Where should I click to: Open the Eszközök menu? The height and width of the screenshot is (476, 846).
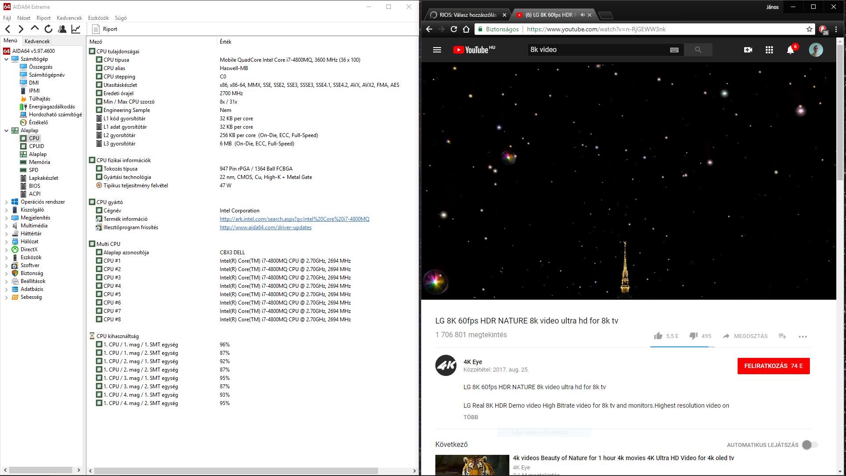[98, 18]
